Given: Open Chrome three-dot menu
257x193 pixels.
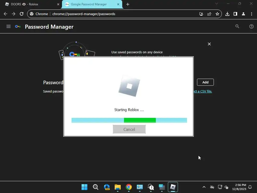Looking at the screenshot, I should click(x=251, y=14).
